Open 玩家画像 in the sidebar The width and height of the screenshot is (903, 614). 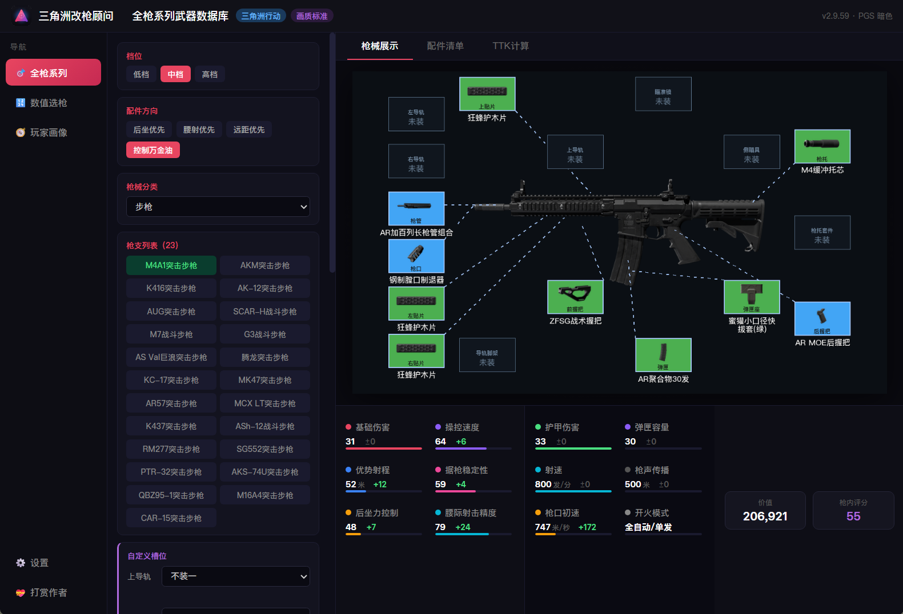point(53,132)
